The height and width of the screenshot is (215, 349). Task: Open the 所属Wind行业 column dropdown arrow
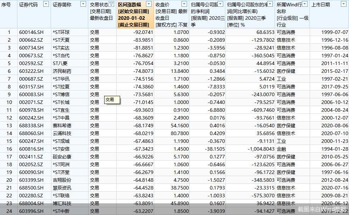click(305, 4)
